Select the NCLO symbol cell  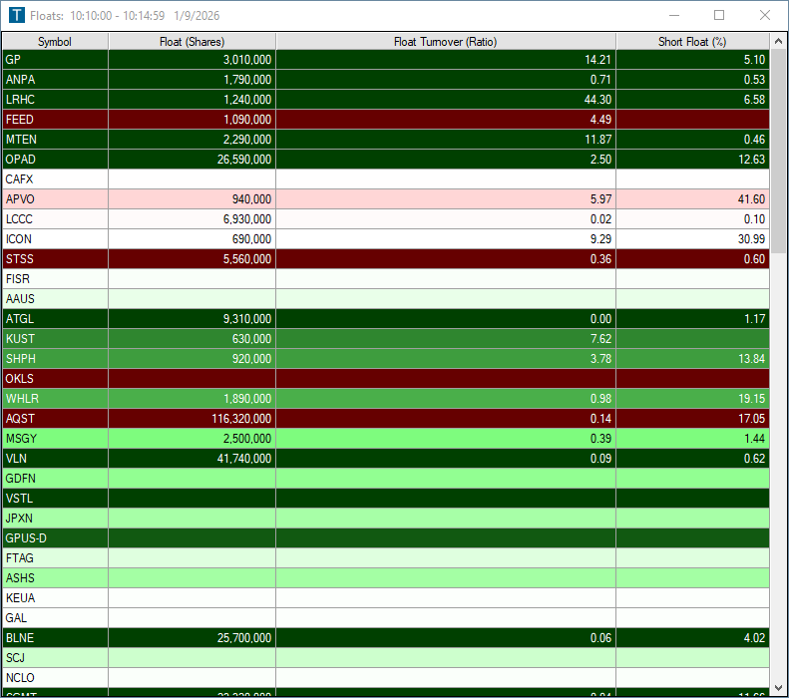coord(55,678)
